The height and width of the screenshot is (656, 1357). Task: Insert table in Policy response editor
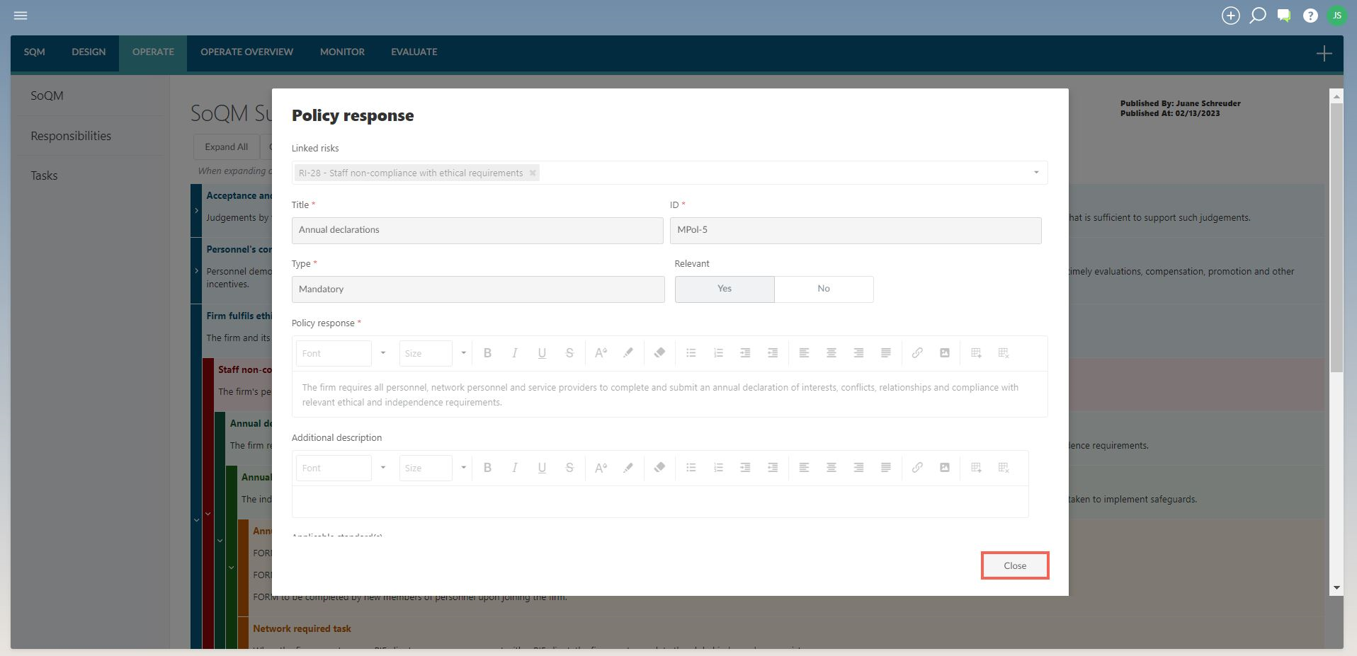976,353
